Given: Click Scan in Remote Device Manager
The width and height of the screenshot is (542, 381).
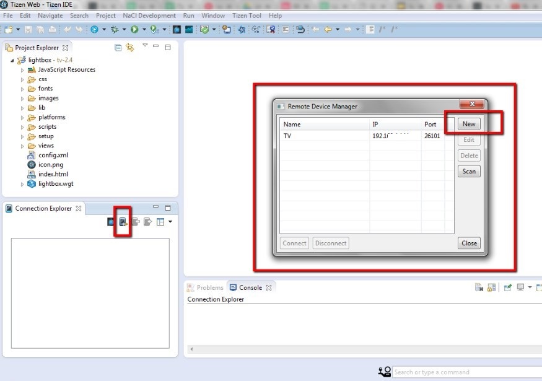Looking at the screenshot, I should pyautogui.click(x=469, y=172).
